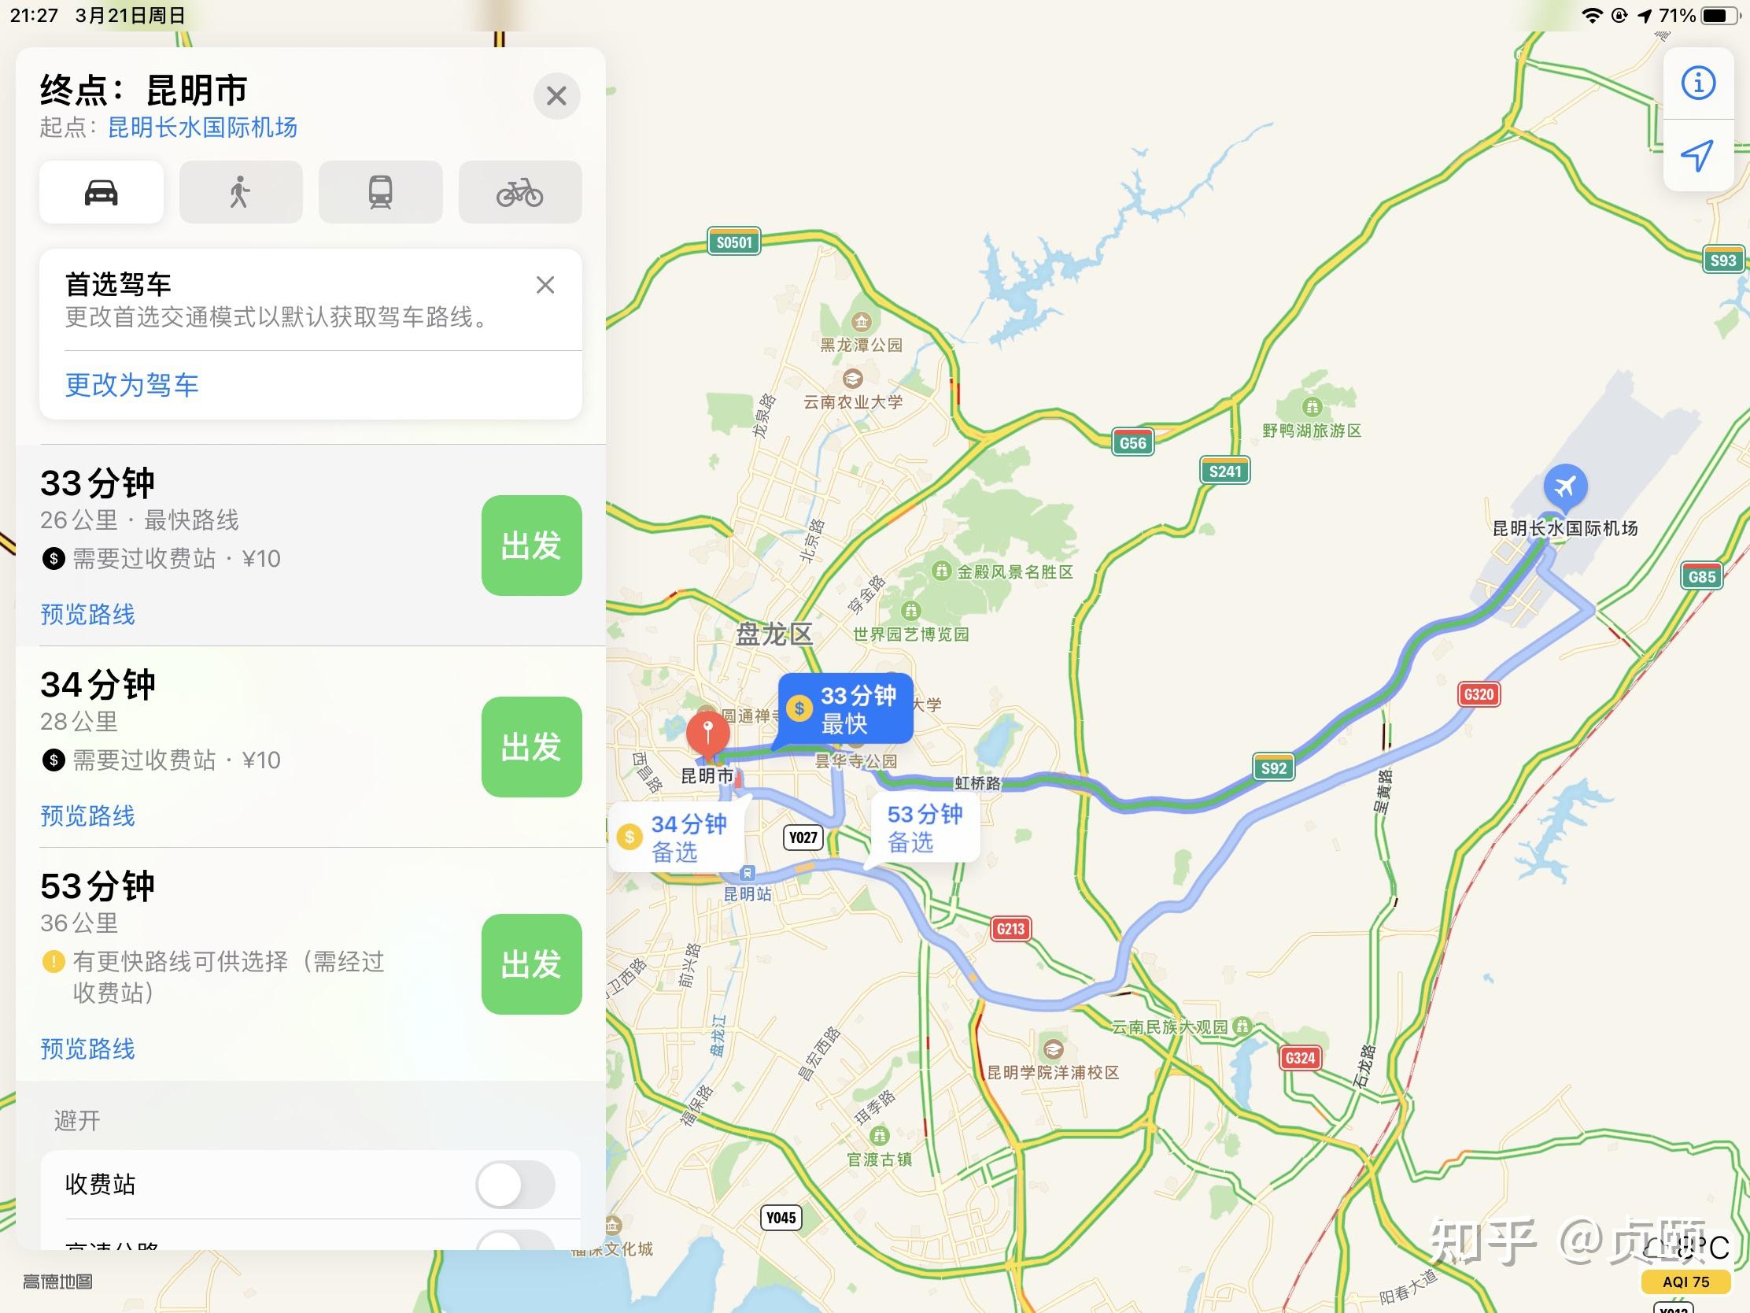This screenshot has height=1313, width=1750.
Task: Tap 昆明长水国际机场 starting point link
Action: pos(202,128)
